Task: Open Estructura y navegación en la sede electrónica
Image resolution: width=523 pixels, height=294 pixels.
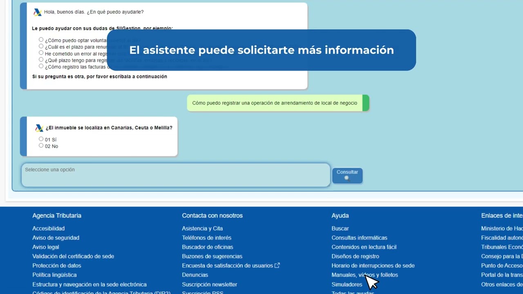Action: click(89, 284)
